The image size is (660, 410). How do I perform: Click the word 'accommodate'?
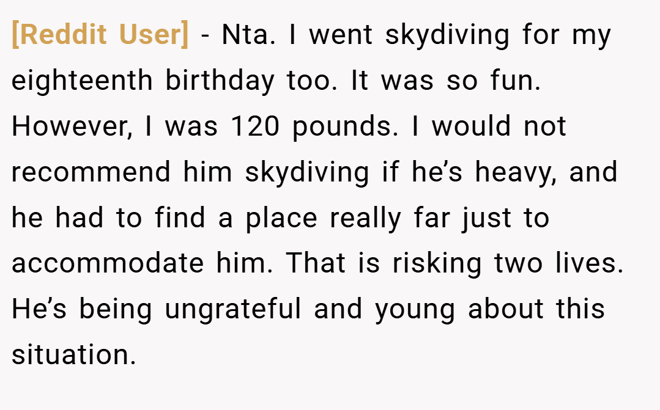pyautogui.click(x=108, y=264)
